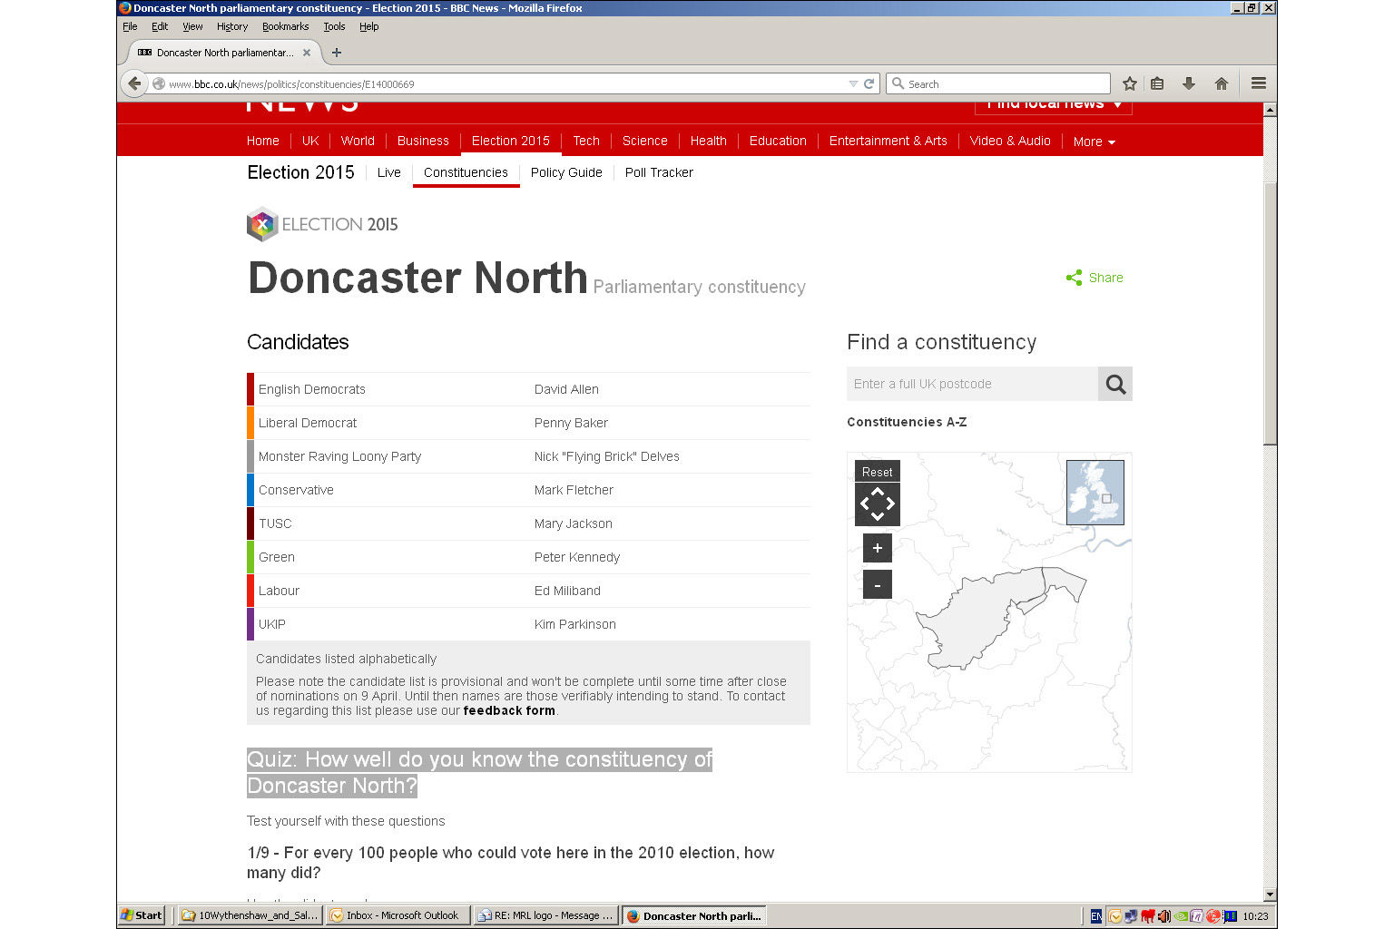Image resolution: width=1394 pixels, height=929 pixels.
Task: Click the Firefox back arrow button
Action: click(x=134, y=83)
